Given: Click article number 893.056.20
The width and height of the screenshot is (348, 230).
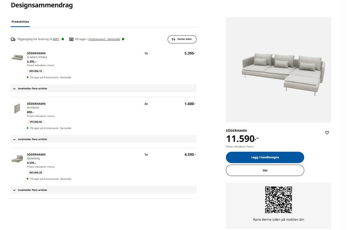Looking at the screenshot, I should tap(36, 173).
